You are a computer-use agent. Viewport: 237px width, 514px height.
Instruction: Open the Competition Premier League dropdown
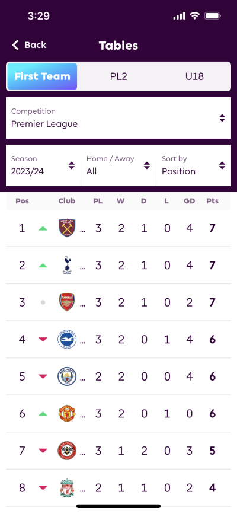click(x=118, y=118)
